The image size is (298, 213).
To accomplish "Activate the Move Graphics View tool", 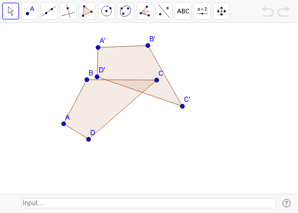I will click(221, 11).
